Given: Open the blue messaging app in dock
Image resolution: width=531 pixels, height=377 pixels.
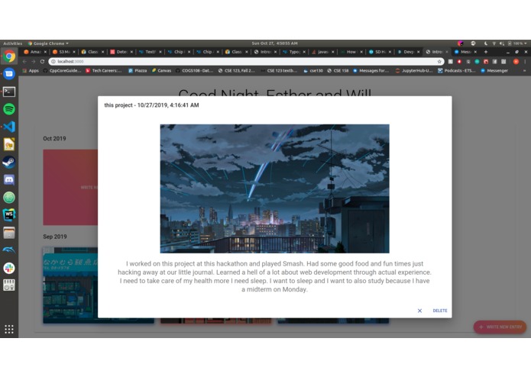Looking at the screenshot, I should click(x=9, y=74).
